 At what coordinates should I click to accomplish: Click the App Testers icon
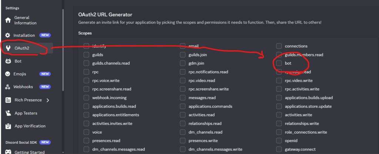[8, 113]
